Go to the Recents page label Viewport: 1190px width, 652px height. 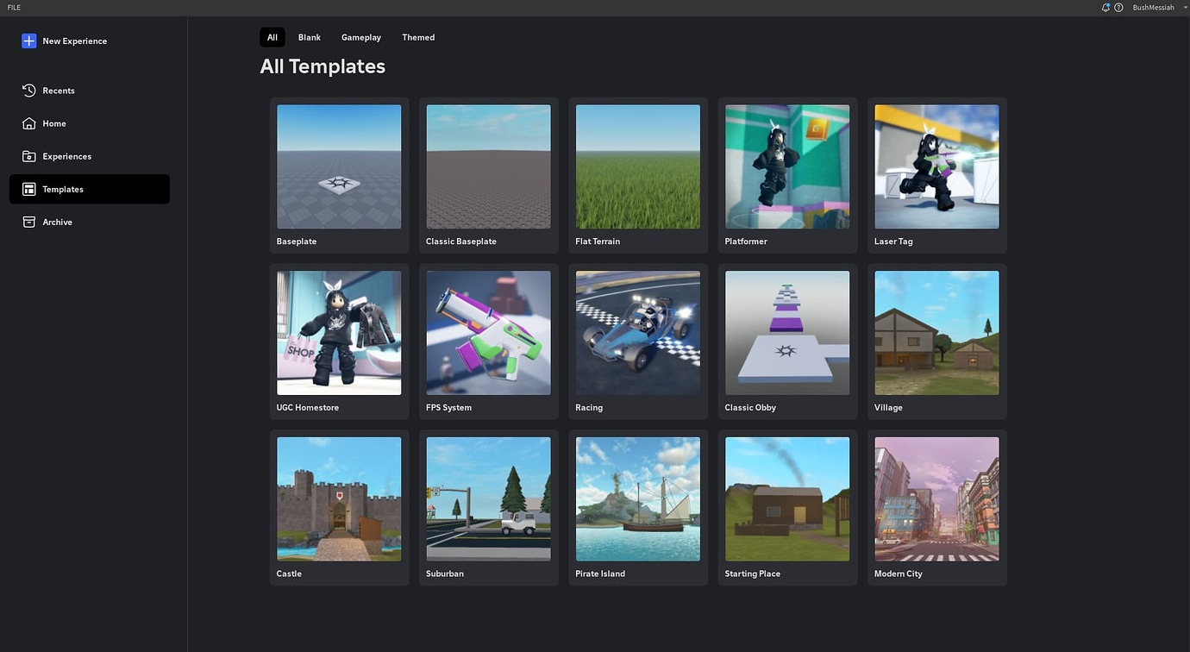(x=59, y=91)
